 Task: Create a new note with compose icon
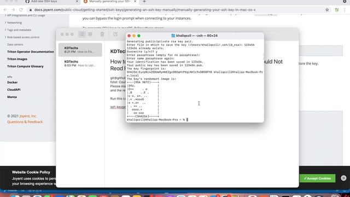click(115, 34)
